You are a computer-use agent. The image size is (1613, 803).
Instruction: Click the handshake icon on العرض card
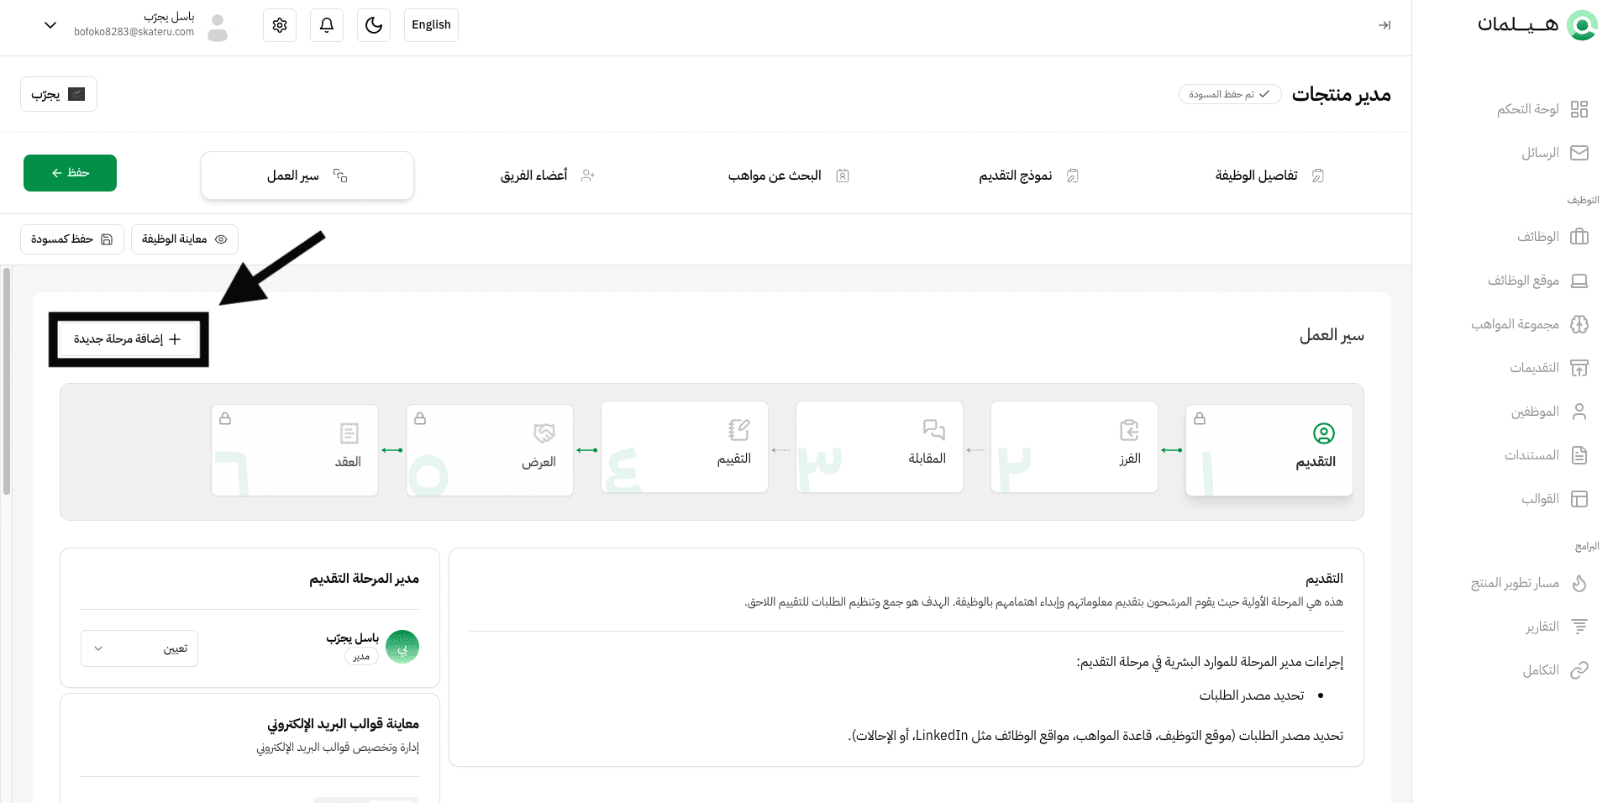[x=544, y=433]
